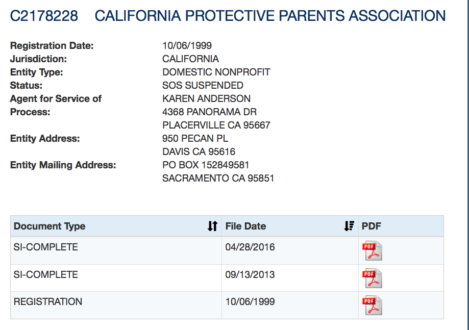Sort table by Document Type arrows
The height and width of the screenshot is (330, 469).
click(212, 226)
